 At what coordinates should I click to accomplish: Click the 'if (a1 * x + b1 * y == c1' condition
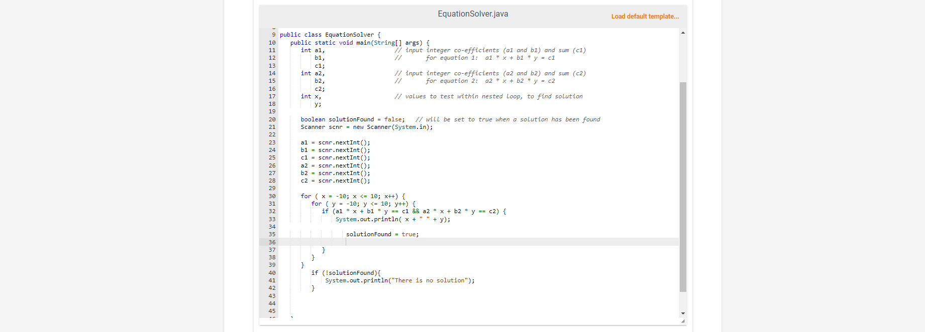pos(414,211)
